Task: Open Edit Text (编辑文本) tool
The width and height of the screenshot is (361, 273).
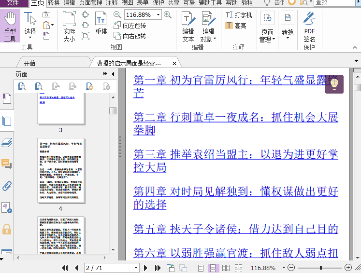Action: 188,27
